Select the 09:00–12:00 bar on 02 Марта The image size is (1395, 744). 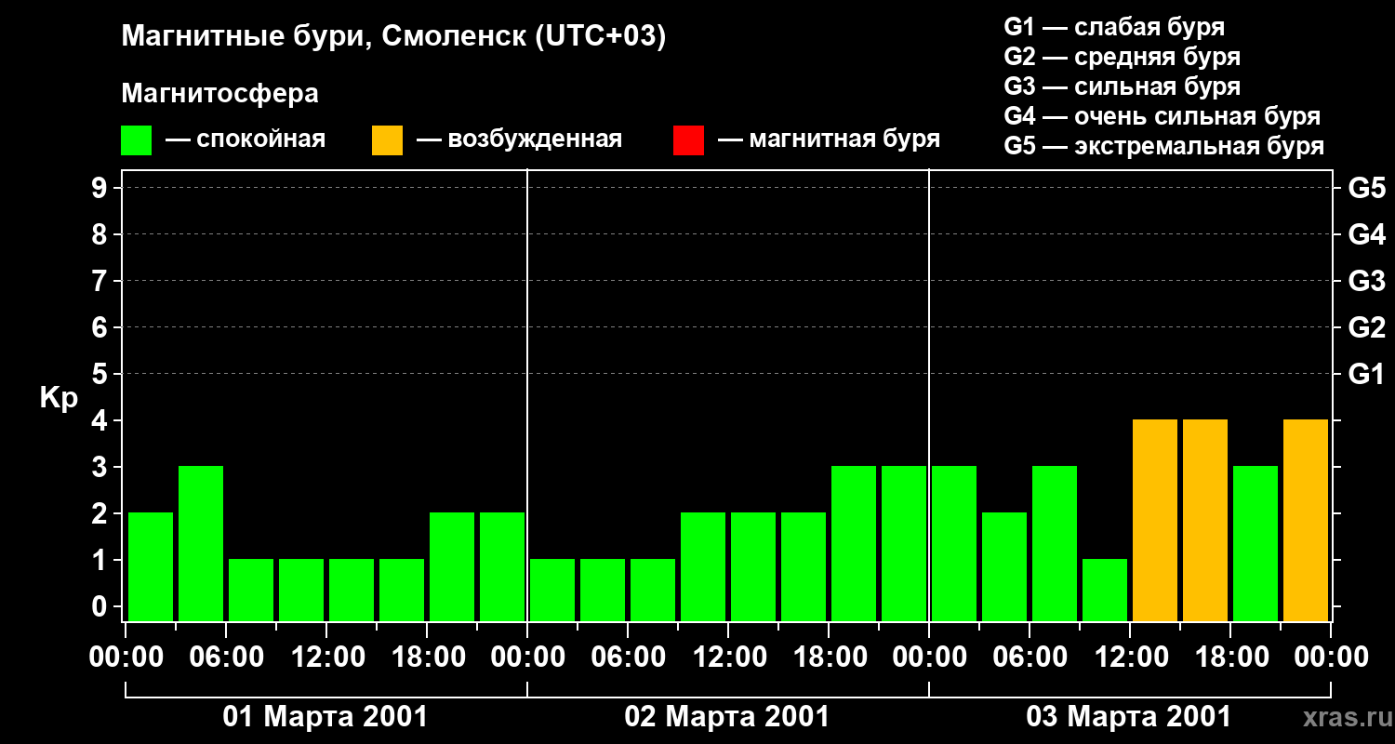[703, 566]
